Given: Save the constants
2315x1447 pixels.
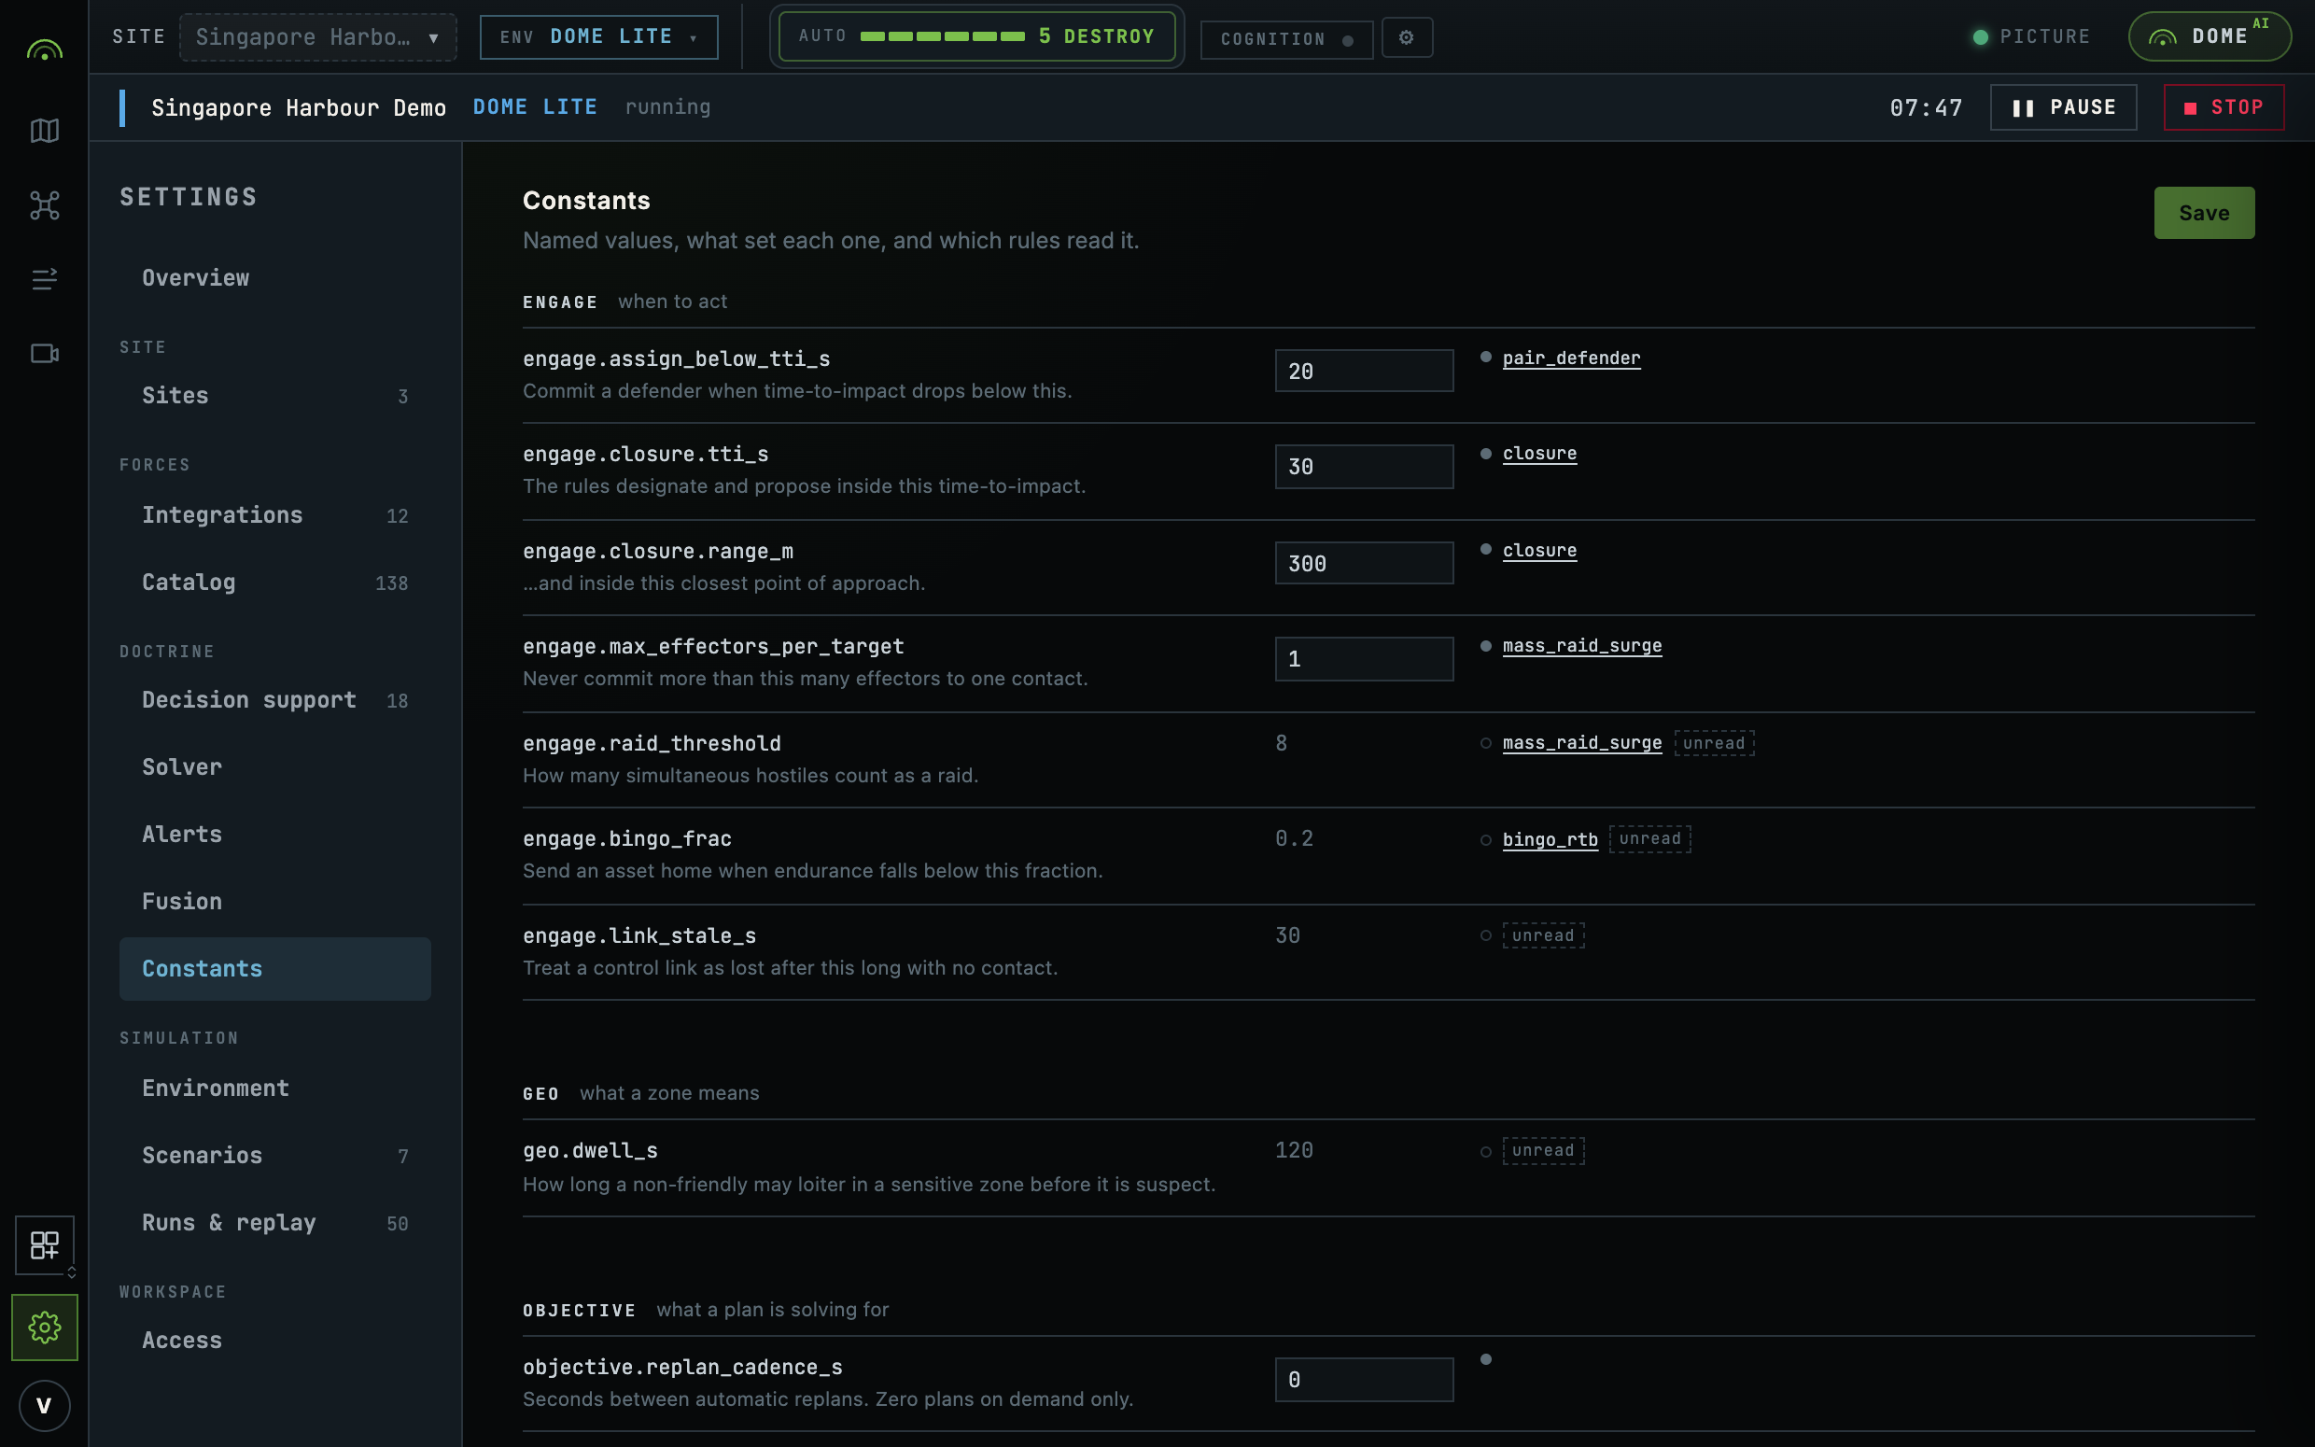Looking at the screenshot, I should [x=2203, y=213].
